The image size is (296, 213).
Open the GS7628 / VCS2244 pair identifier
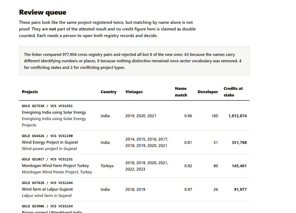point(47,183)
